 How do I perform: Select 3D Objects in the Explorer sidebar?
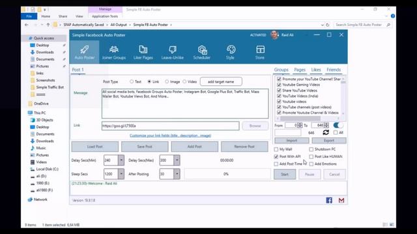[x=42, y=120]
